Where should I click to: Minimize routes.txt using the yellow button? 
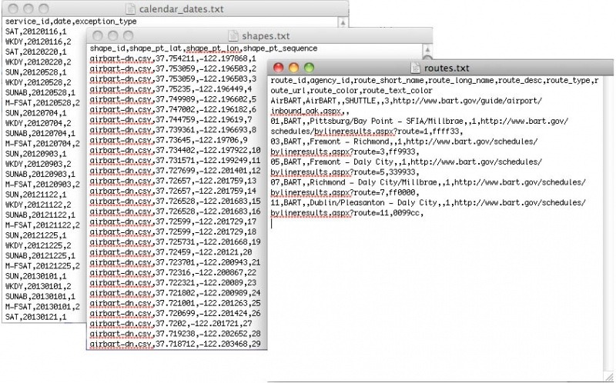pyautogui.click(x=293, y=68)
